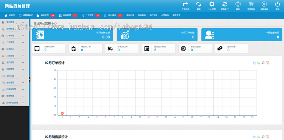Open the 帮助 question mark icon
Screen dimensions: 284x140
(238, 4)
